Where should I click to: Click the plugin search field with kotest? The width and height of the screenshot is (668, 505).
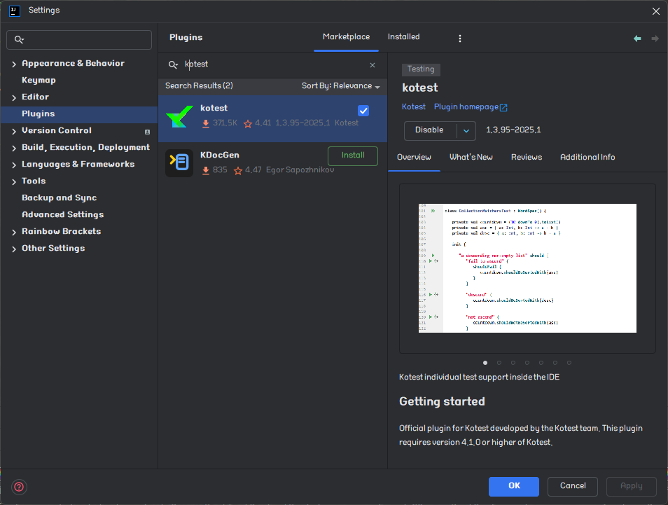pyautogui.click(x=272, y=64)
